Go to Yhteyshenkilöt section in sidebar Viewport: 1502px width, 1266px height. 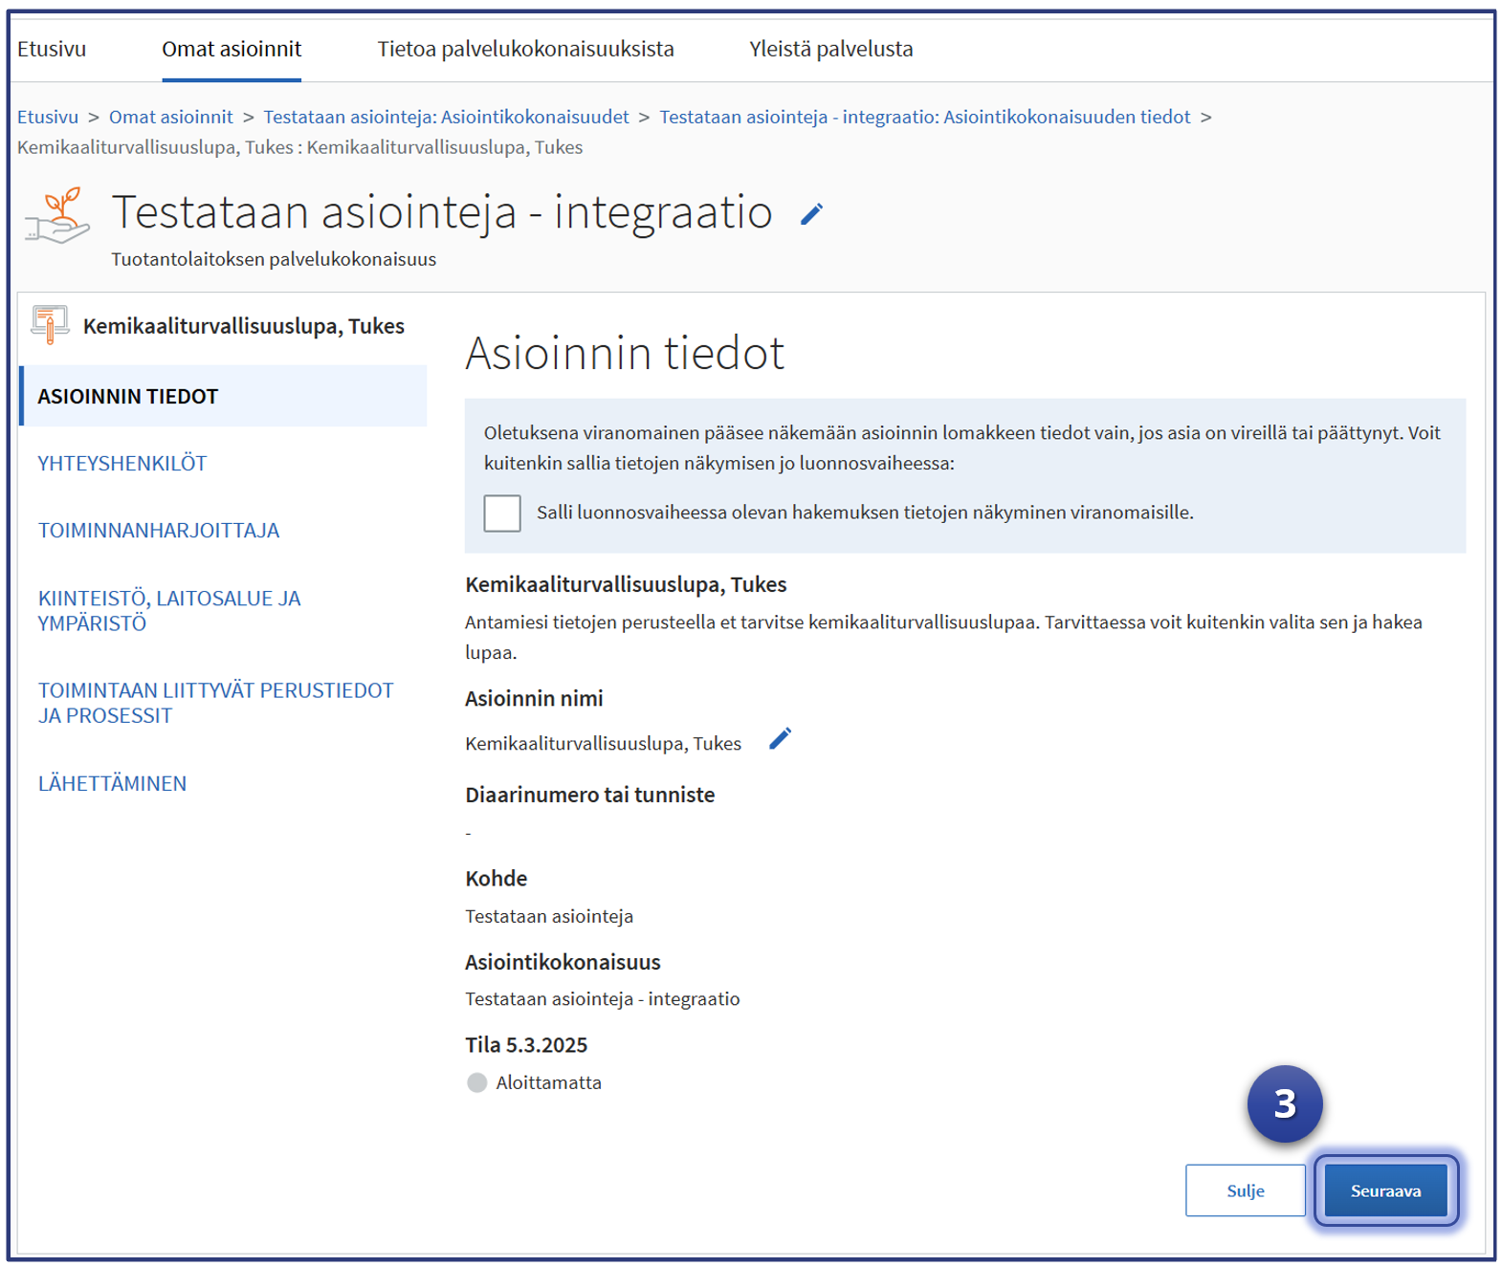point(122,464)
